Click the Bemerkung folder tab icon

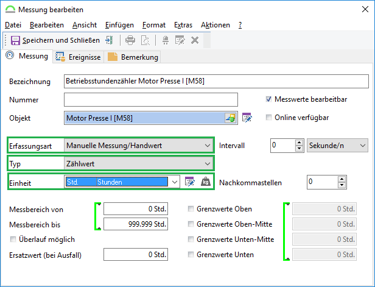[113, 57]
